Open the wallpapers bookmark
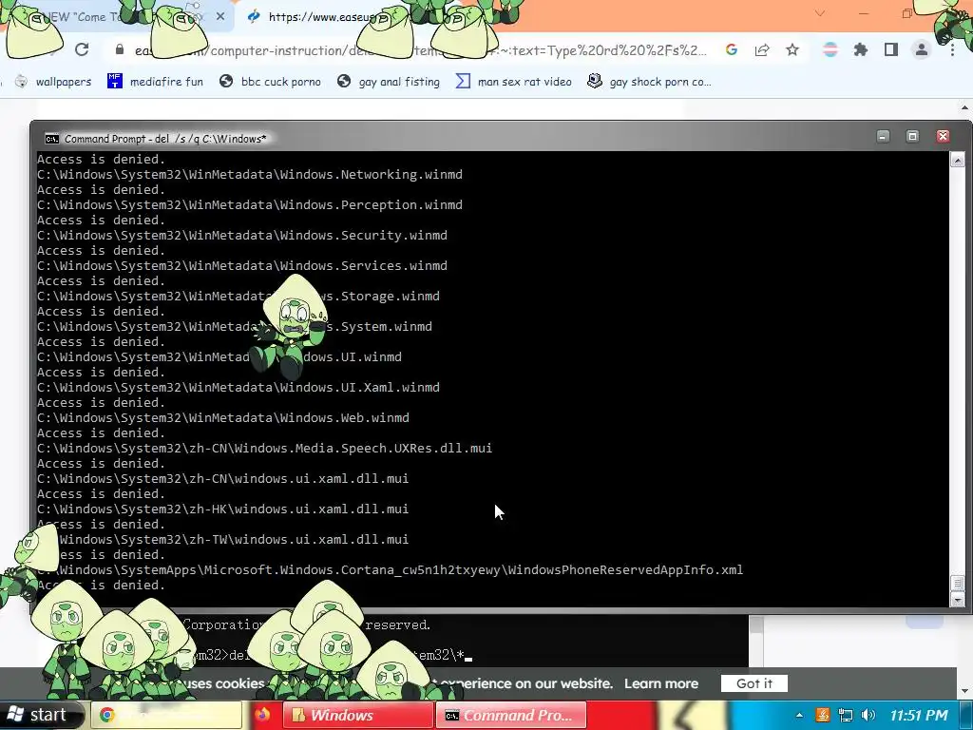 (x=53, y=82)
